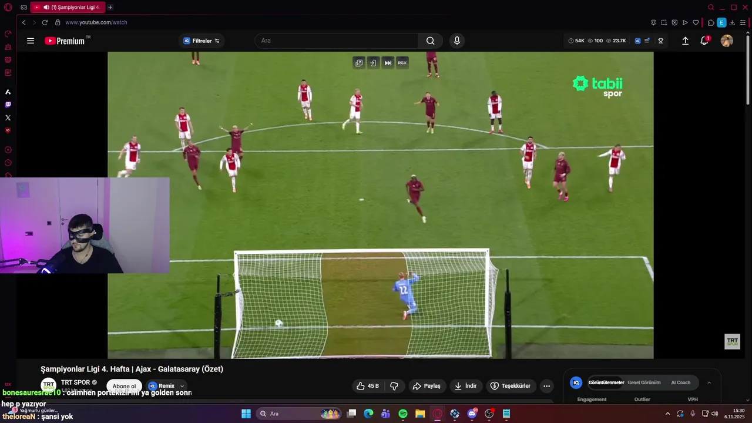Screen dimensions: 752x423
Task: Collapse the vidIQ panel chevron
Action: point(709,382)
